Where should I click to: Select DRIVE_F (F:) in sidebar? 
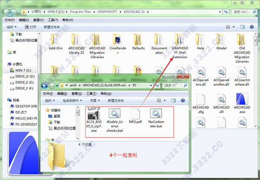point(22,88)
